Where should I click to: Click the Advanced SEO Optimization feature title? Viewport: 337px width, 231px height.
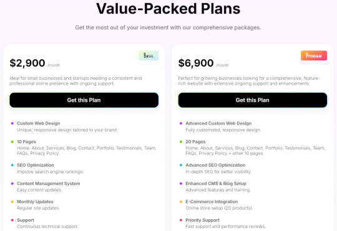pos(215,165)
